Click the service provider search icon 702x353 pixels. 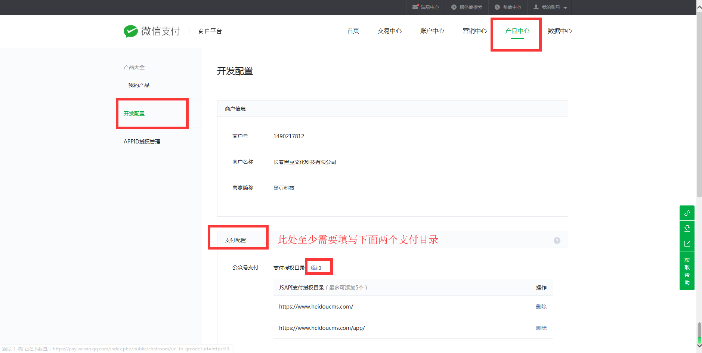tap(454, 7)
